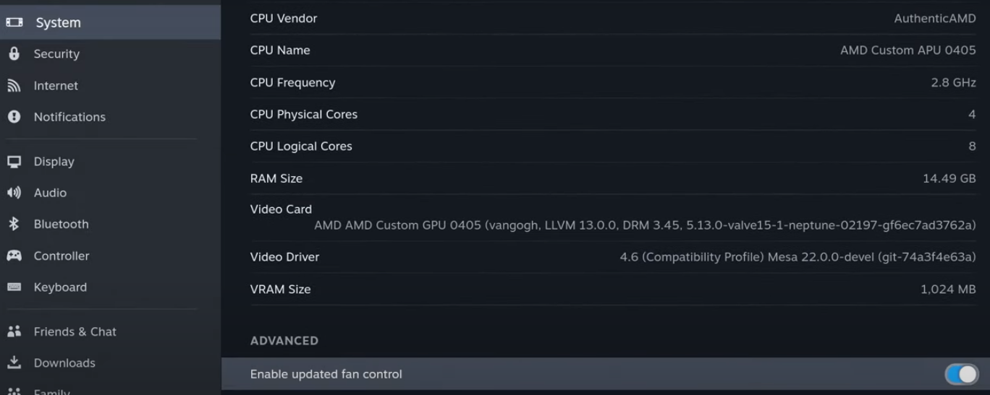Open the Family settings section

pos(52,391)
